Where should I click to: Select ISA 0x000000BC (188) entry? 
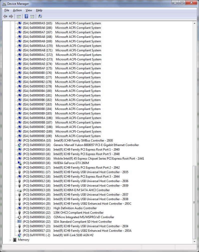(x=62, y=127)
